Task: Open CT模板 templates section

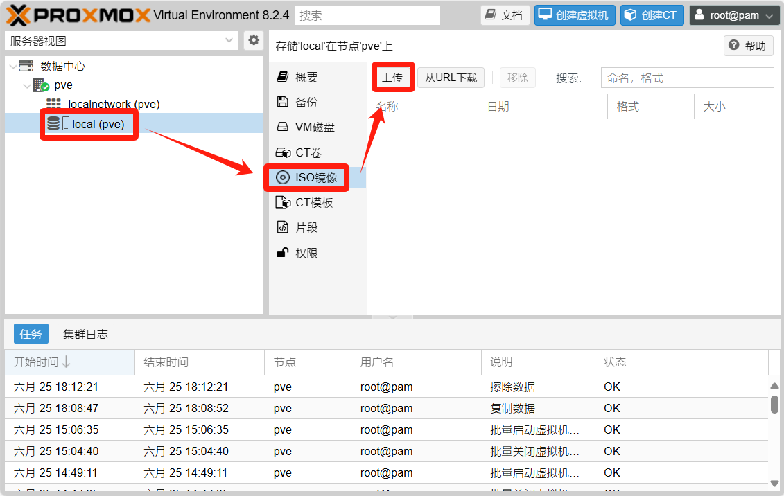Action: coord(313,202)
